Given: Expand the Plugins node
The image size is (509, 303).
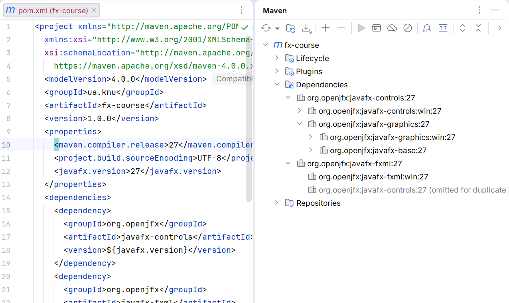Looking at the screenshot, I should (277, 71).
